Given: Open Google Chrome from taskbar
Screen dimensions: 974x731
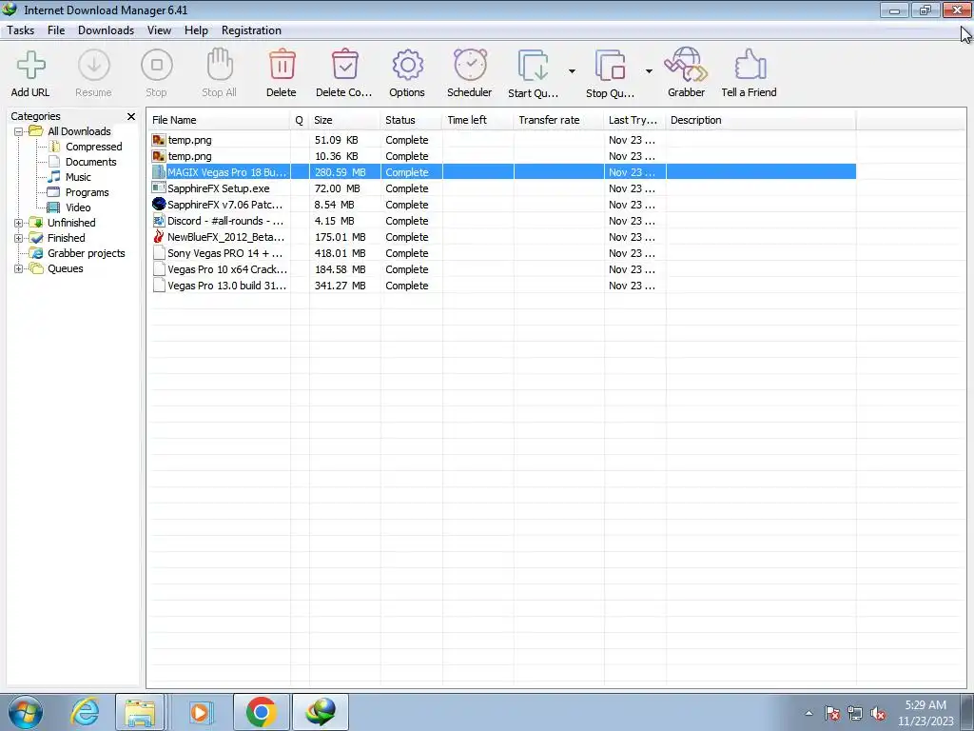Looking at the screenshot, I should click(261, 712).
